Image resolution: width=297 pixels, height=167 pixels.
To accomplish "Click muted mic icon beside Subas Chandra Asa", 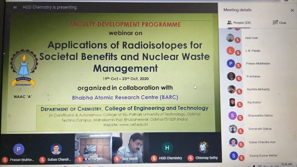I will (241, 144).
